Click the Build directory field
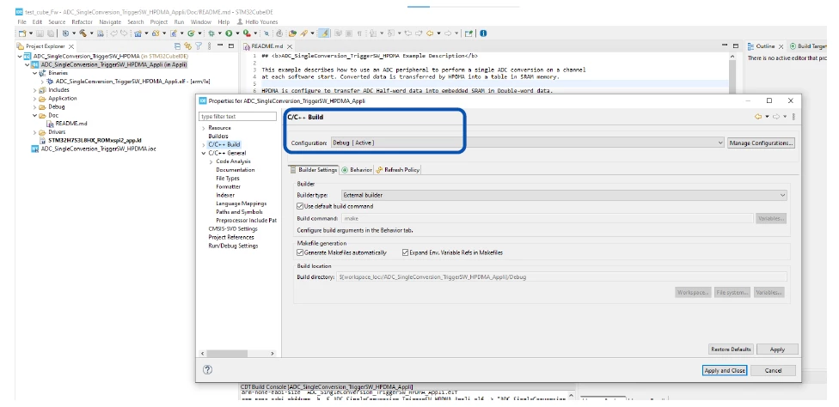This screenshot has height=407, width=839. point(562,276)
